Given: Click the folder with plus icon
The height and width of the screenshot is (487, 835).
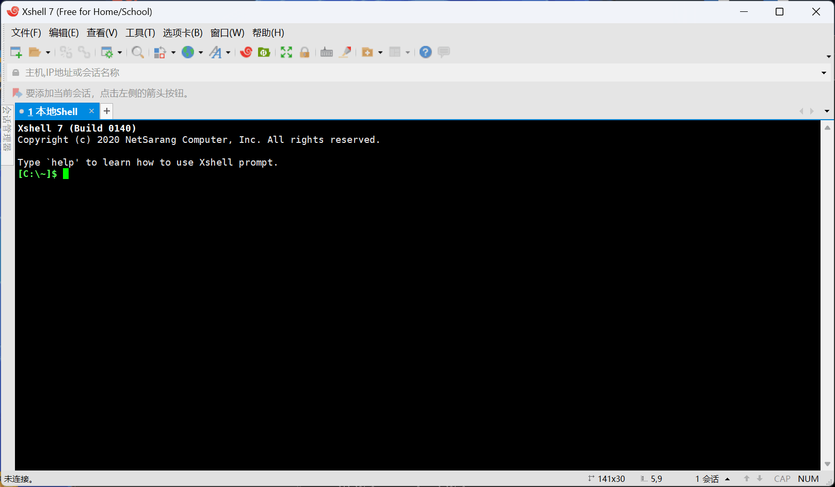Looking at the screenshot, I should click(367, 52).
